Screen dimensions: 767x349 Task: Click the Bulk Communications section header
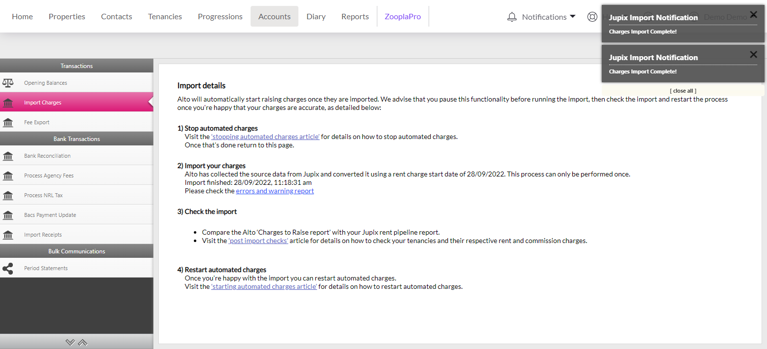pyautogui.click(x=76, y=251)
